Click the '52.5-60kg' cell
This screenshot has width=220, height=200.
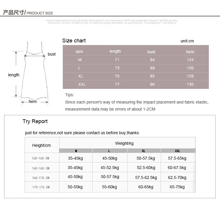[x=146, y=168]
